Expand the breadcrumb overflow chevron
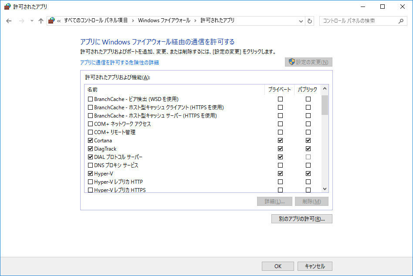This screenshot has height=276, width=413. 59,21
